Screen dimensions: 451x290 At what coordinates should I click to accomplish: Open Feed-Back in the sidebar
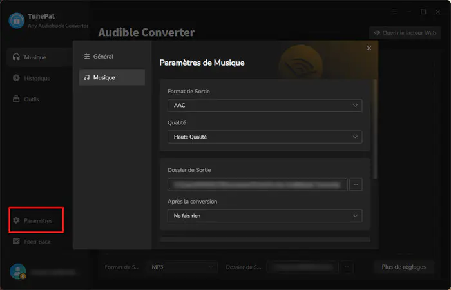tap(32, 242)
